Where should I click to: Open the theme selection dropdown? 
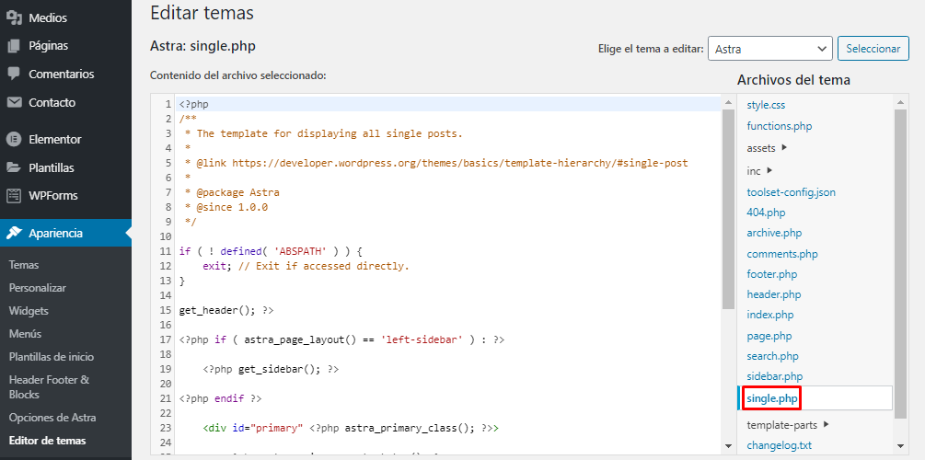coord(769,49)
